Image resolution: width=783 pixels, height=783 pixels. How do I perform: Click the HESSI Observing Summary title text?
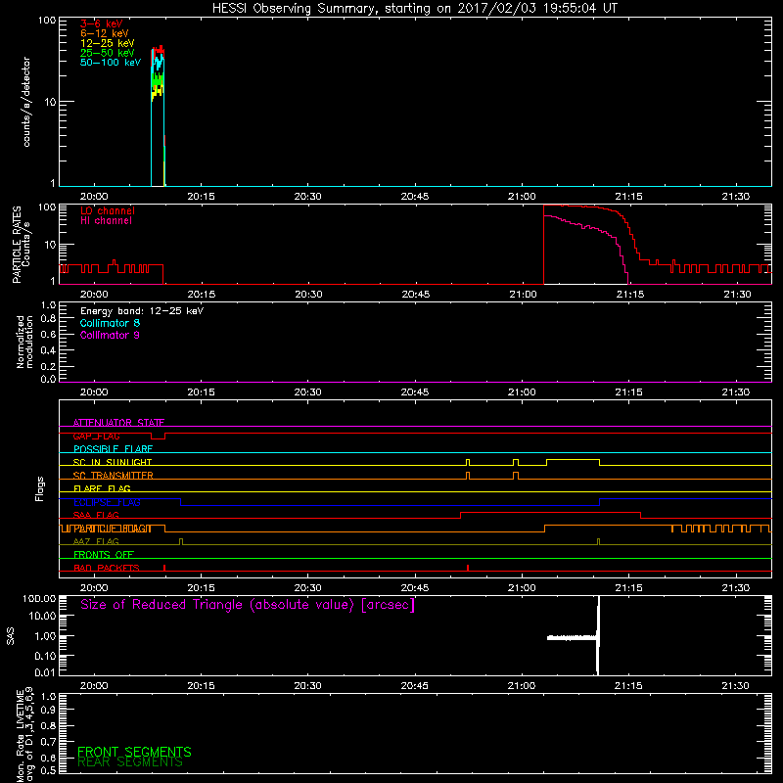[414, 9]
